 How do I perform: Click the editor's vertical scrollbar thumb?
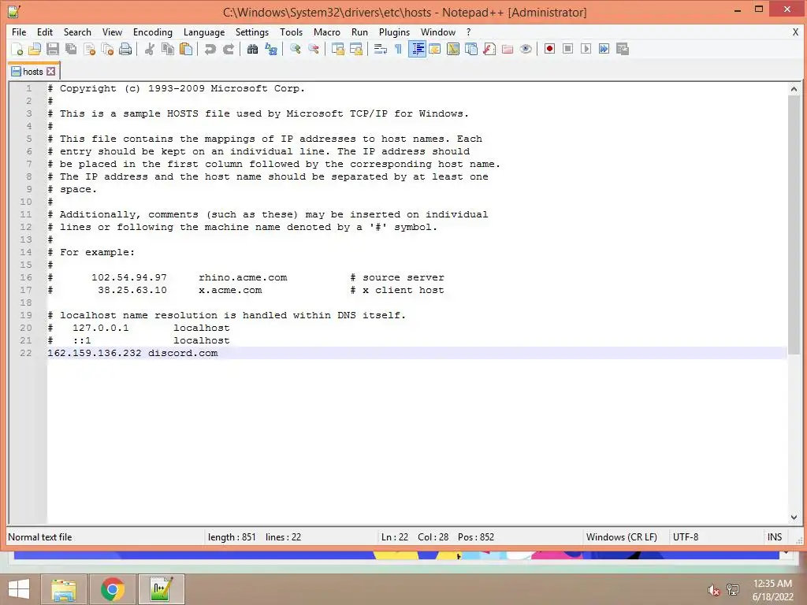794,225
